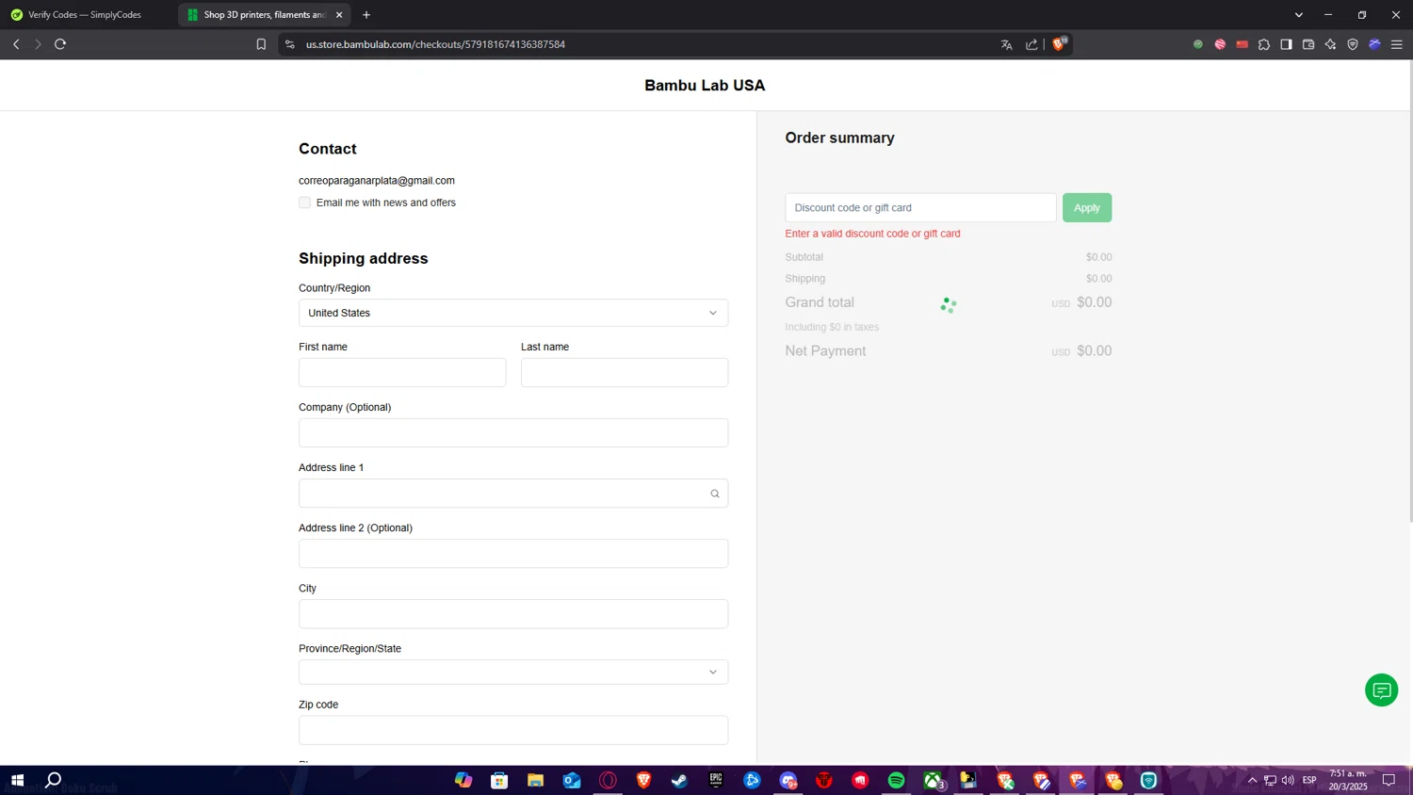Toggle the browser sidebar panel icon
This screenshot has width=1413, height=795.
coord(1286,44)
